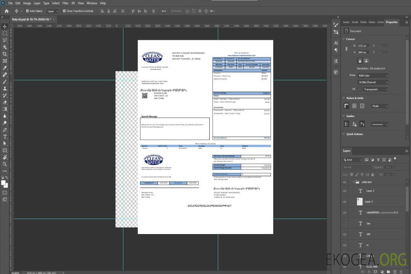Set canvas to portrait orientation
Viewport: 411px width, 274px height.
pos(360,61)
